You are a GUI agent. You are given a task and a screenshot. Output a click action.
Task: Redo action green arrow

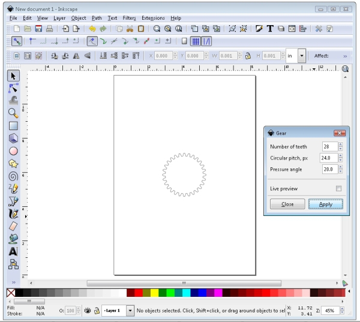click(x=103, y=29)
